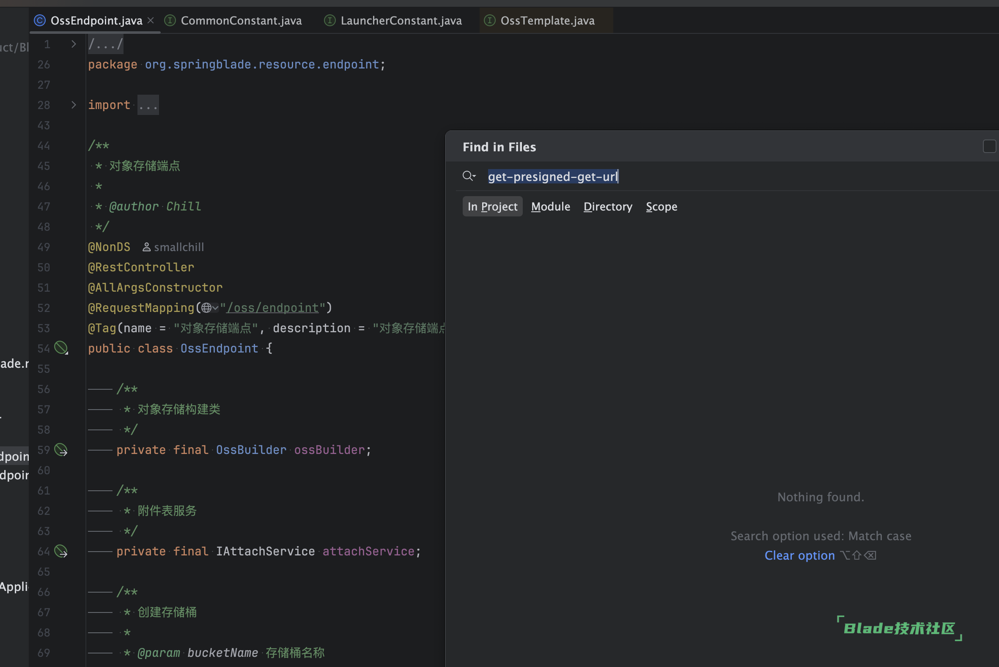Image resolution: width=999 pixels, height=667 pixels.
Task: Click the magnifier search history icon
Action: [469, 176]
